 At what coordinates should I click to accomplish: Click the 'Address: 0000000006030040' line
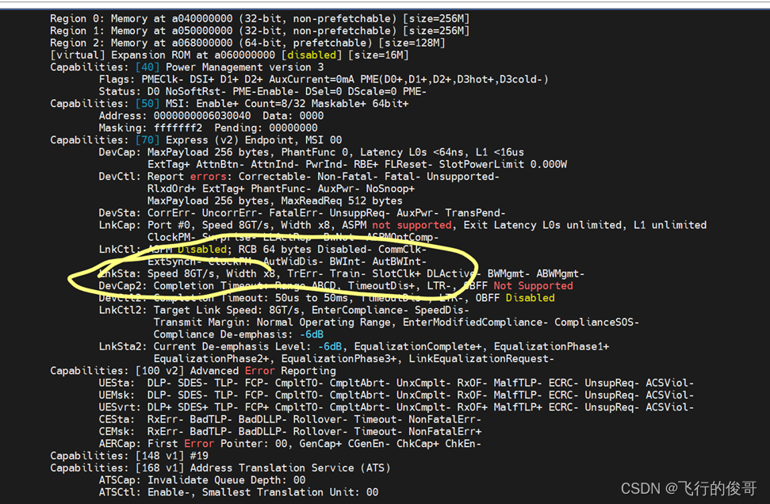pyautogui.click(x=211, y=116)
